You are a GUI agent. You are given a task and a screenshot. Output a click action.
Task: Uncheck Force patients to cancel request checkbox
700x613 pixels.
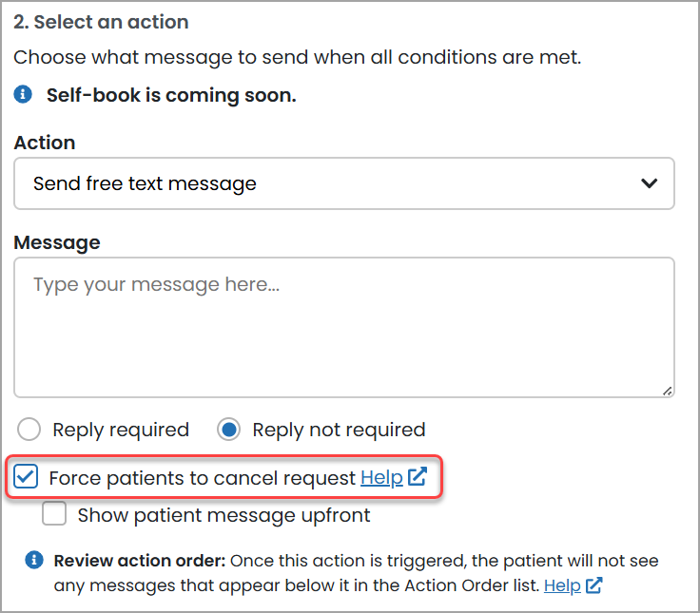(x=28, y=477)
